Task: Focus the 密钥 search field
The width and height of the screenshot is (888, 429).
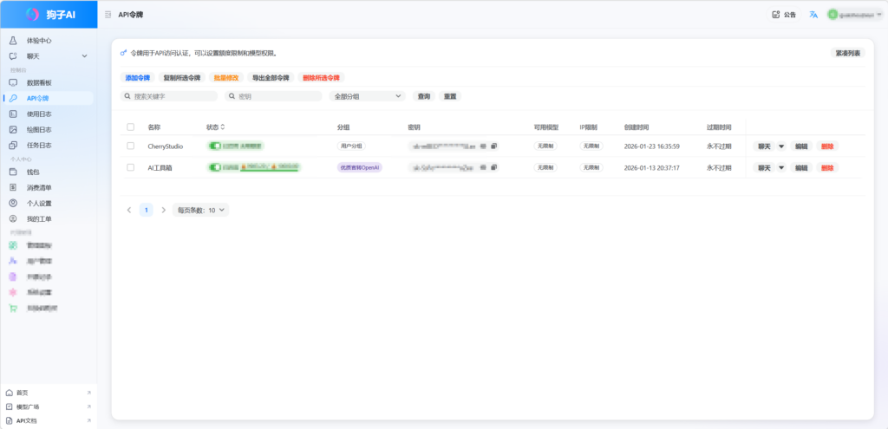Action: pyautogui.click(x=273, y=96)
